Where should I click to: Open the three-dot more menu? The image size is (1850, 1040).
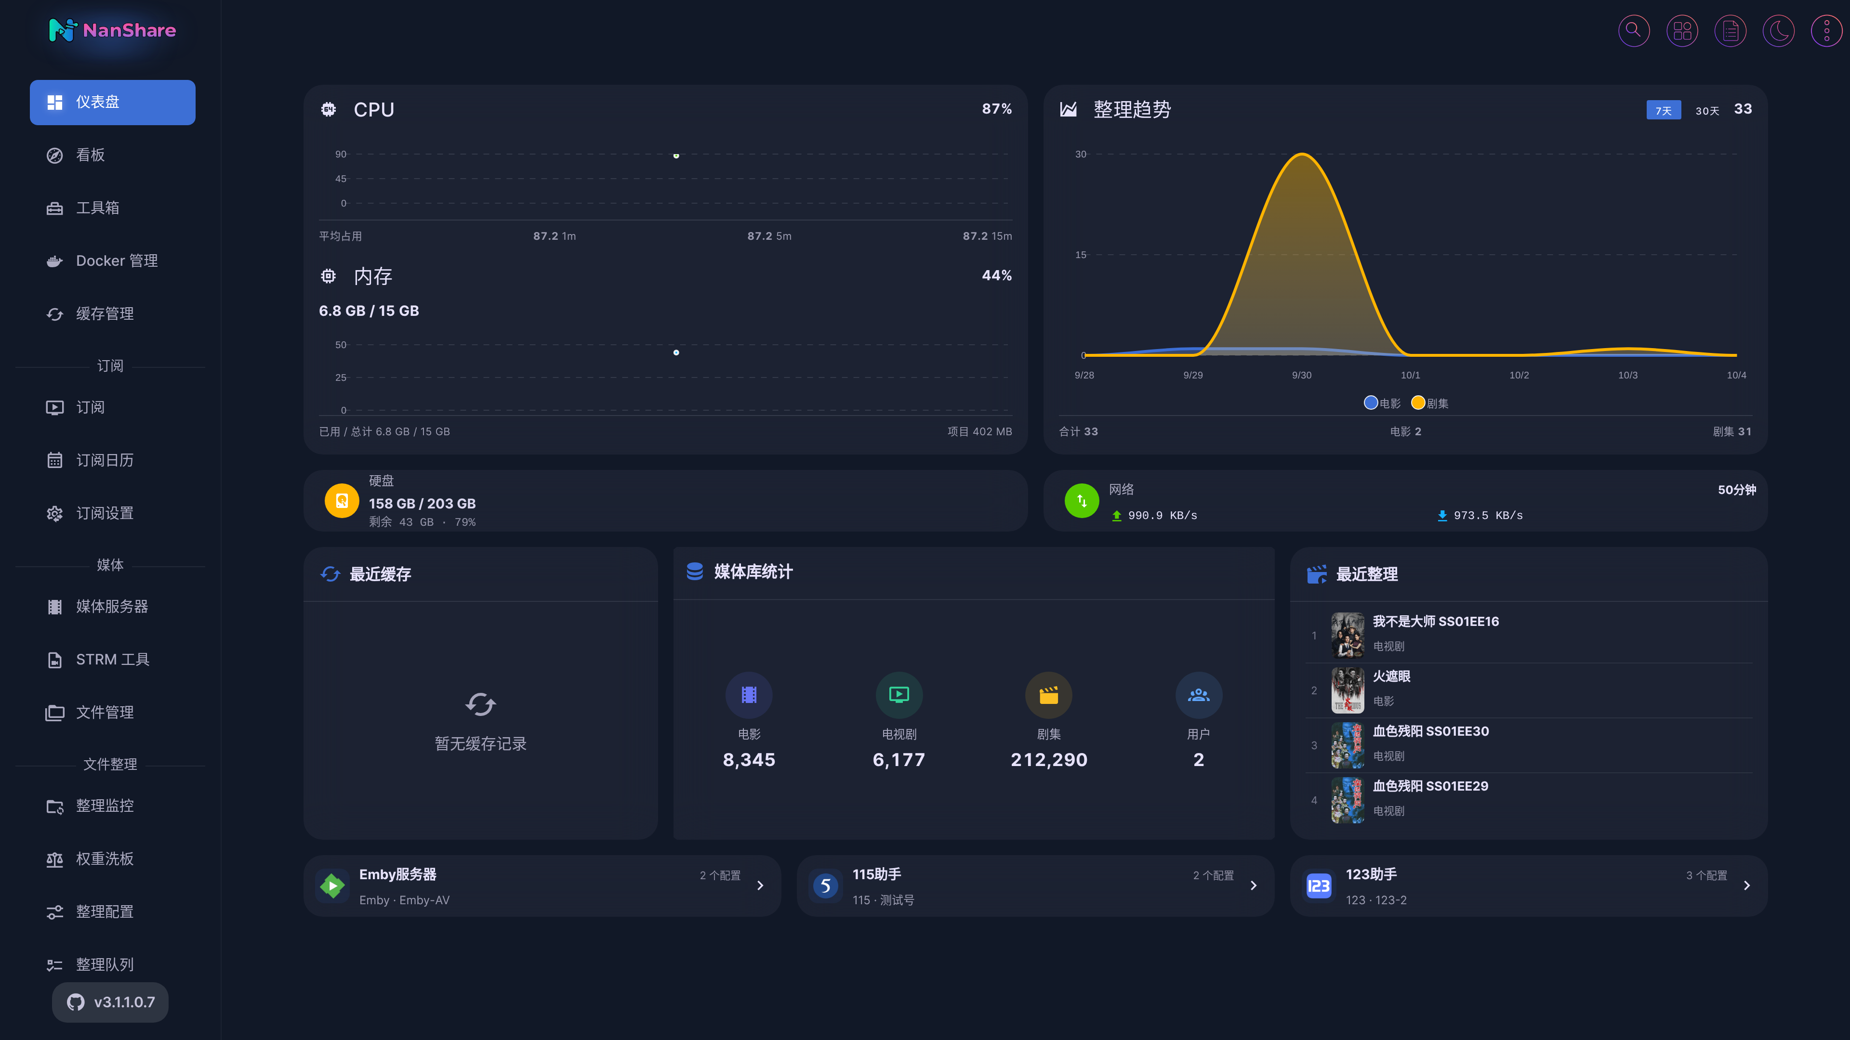click(x=1826, y=31)
